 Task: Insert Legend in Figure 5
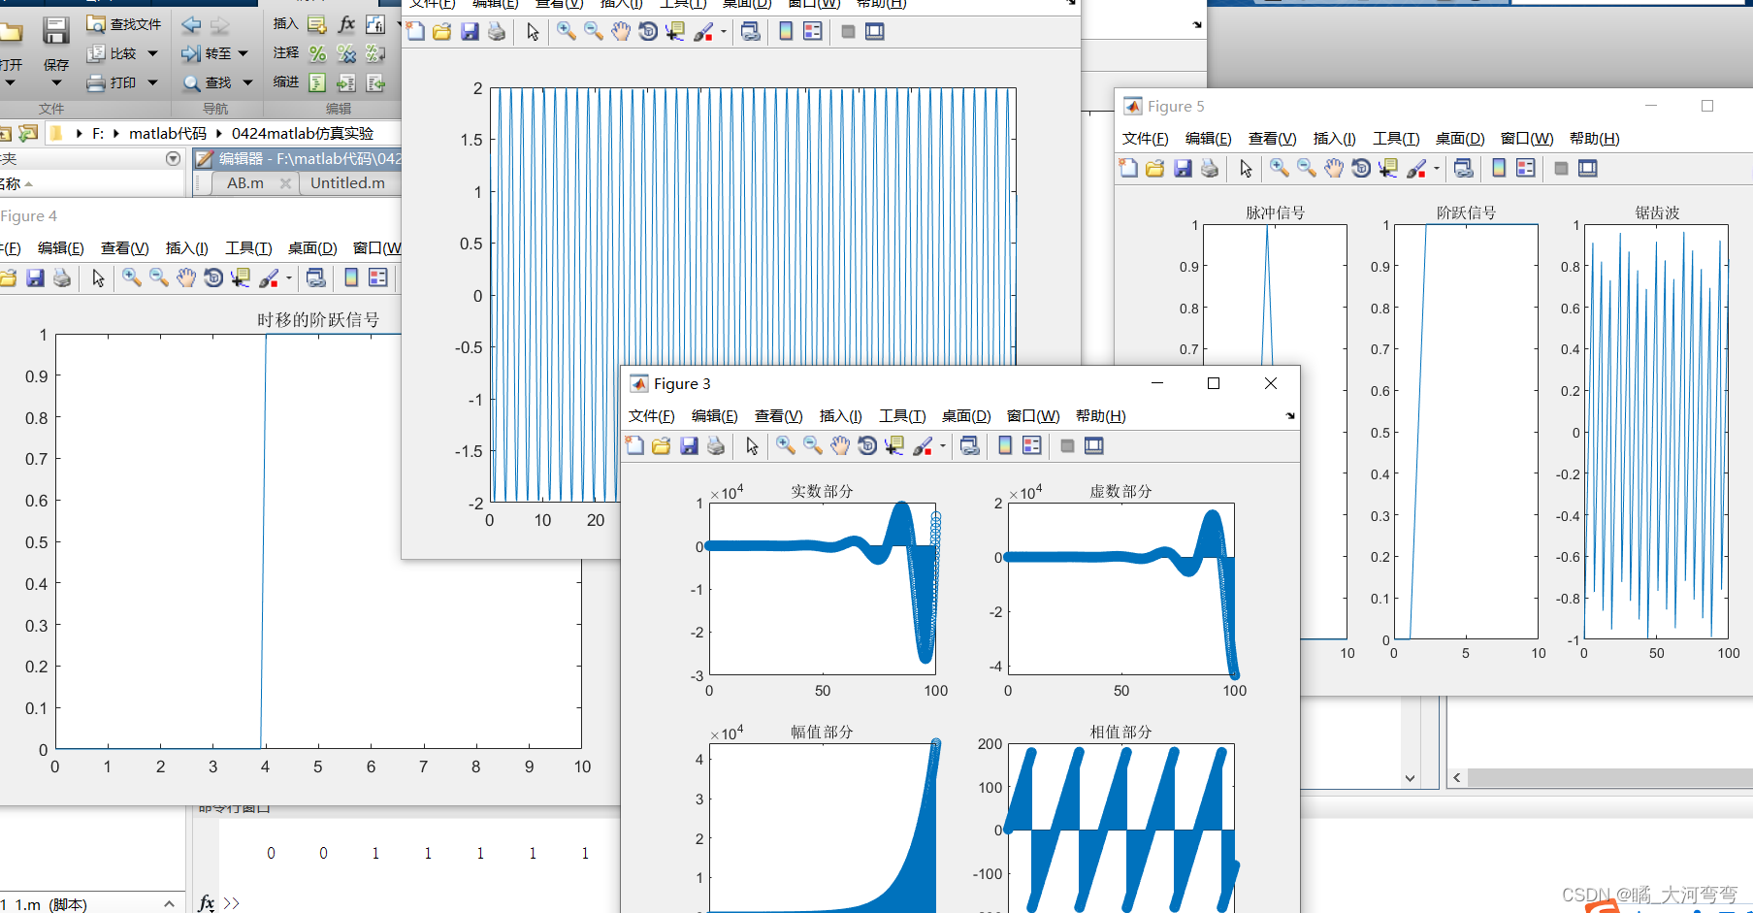[x=1526, y=168]
